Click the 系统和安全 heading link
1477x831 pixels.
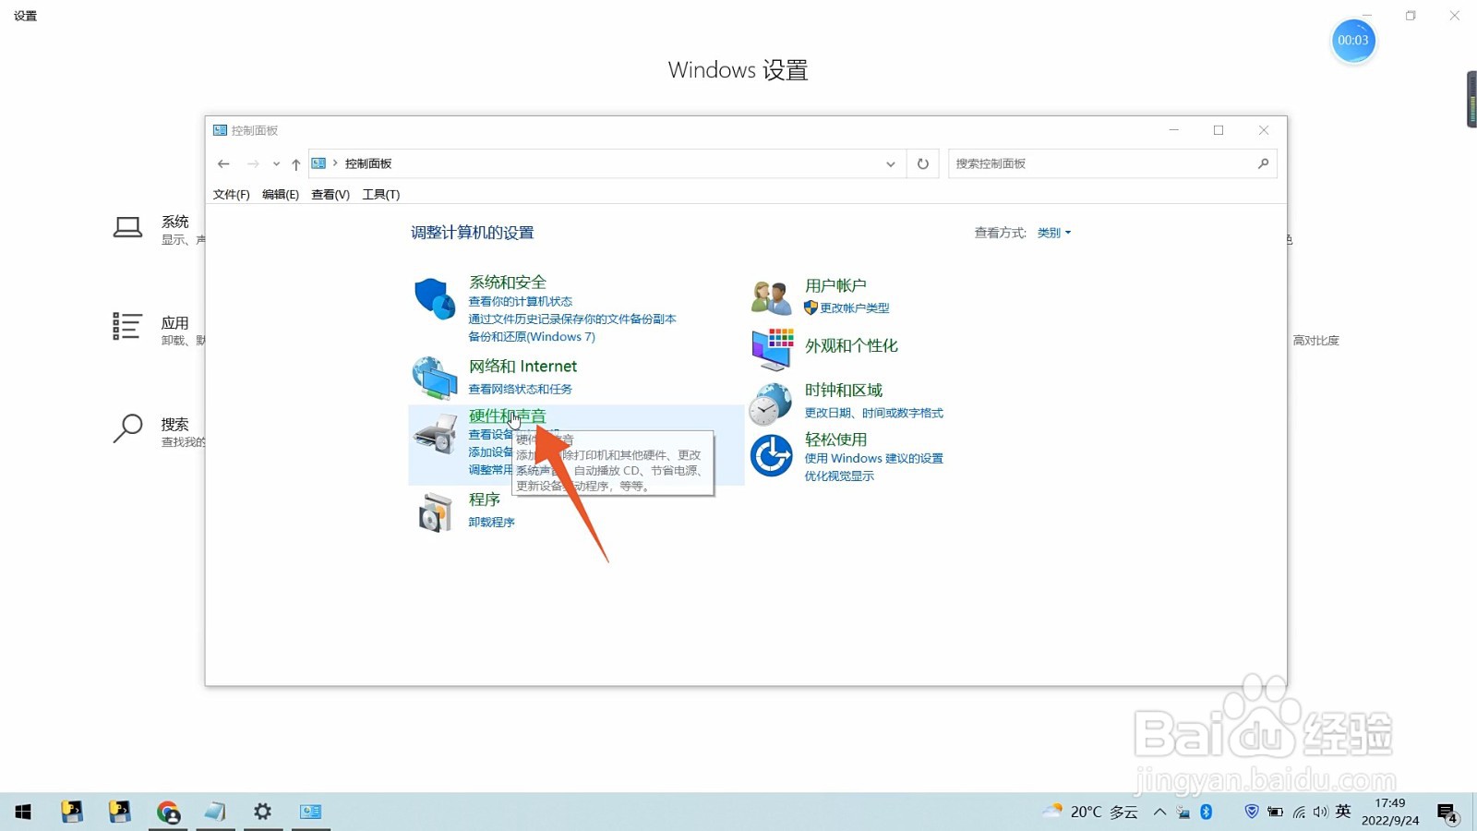(508, 283)
